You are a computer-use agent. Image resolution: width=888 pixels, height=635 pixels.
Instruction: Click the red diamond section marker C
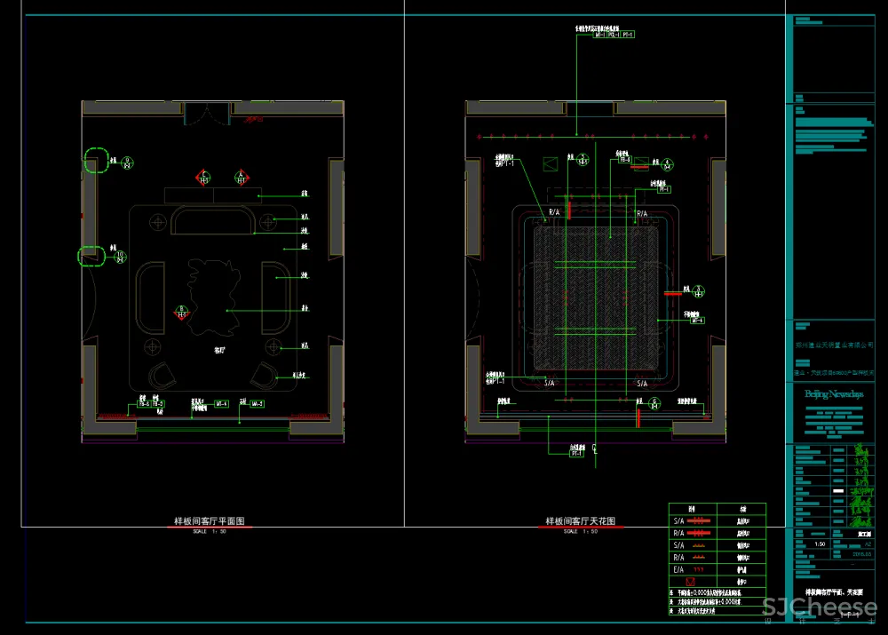click(x=204, y=177)
